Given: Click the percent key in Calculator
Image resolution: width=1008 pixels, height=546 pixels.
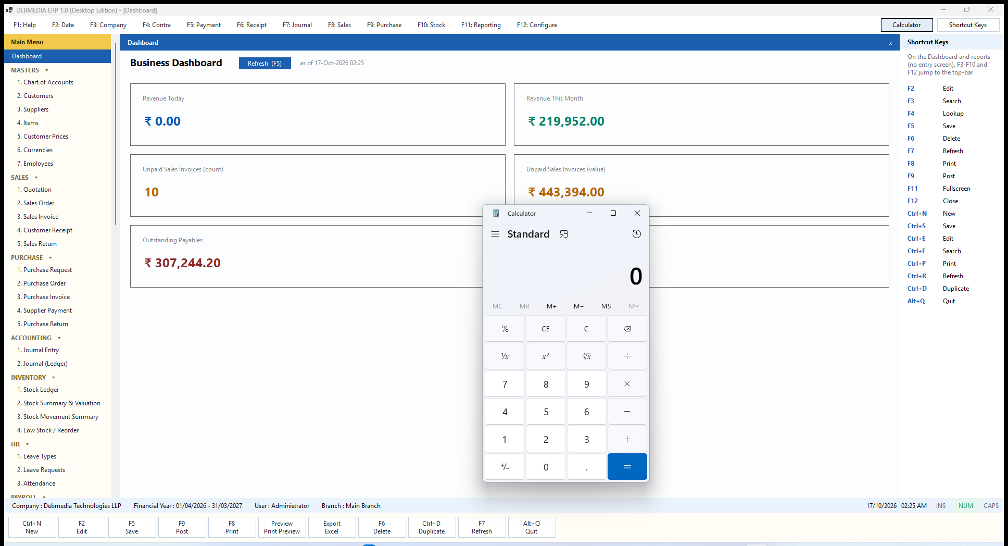Looking at the screenshot, I should coord(505,329).
